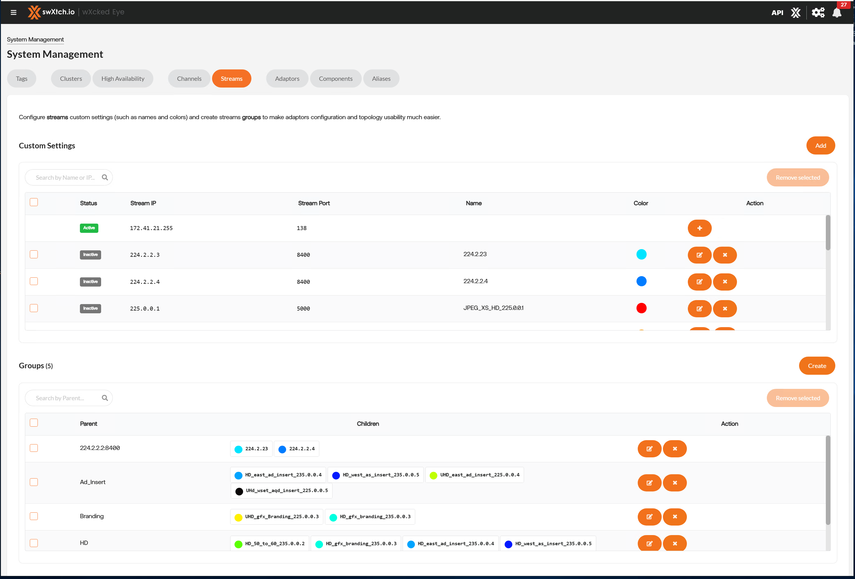Viewport: 855px width, 579px height.
Task: Click plus icon for stream 172.41.21.255
Action: [699, 228]
